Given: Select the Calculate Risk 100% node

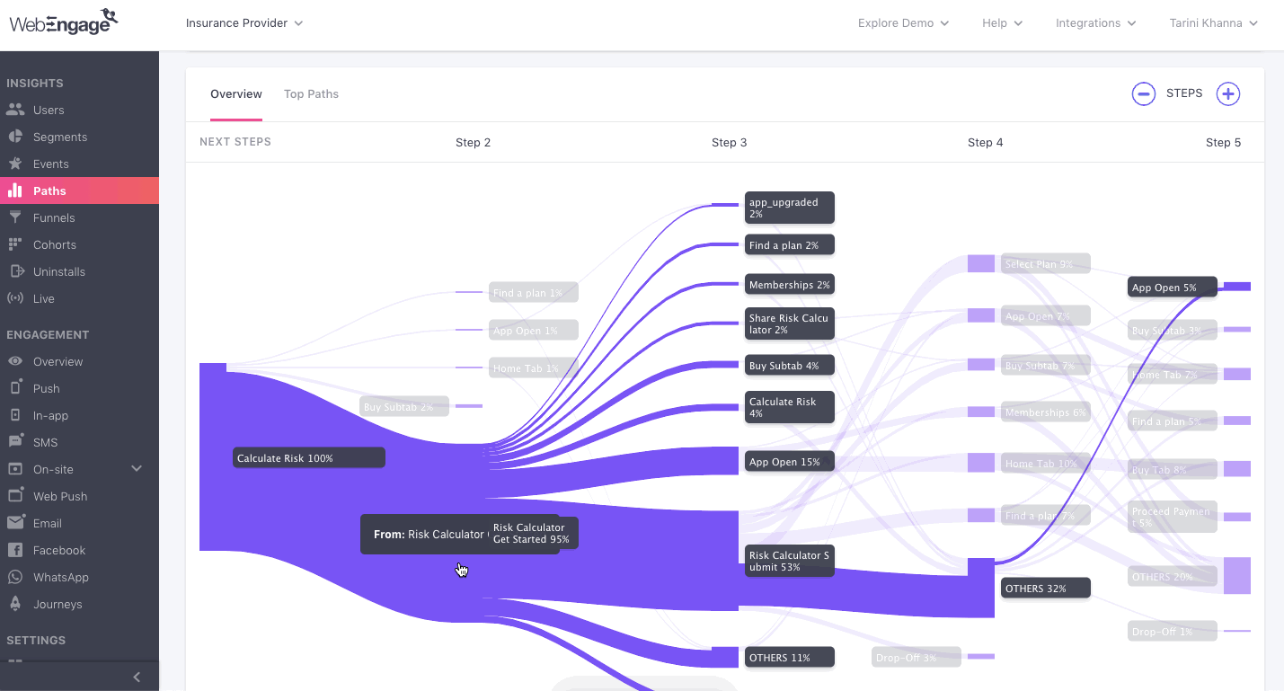Looking at the screenshot, I should [308, 458].
